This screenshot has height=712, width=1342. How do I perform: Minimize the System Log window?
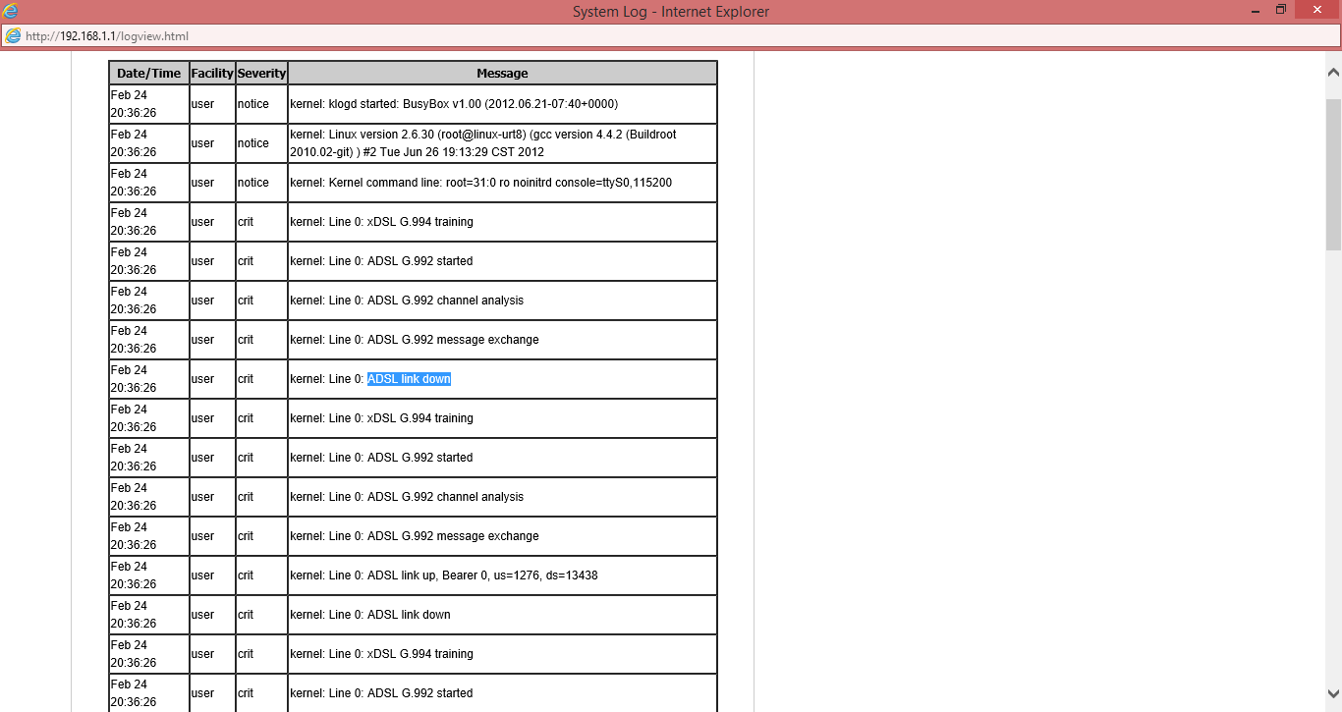pyautogui.click(x=1257, y=10)
